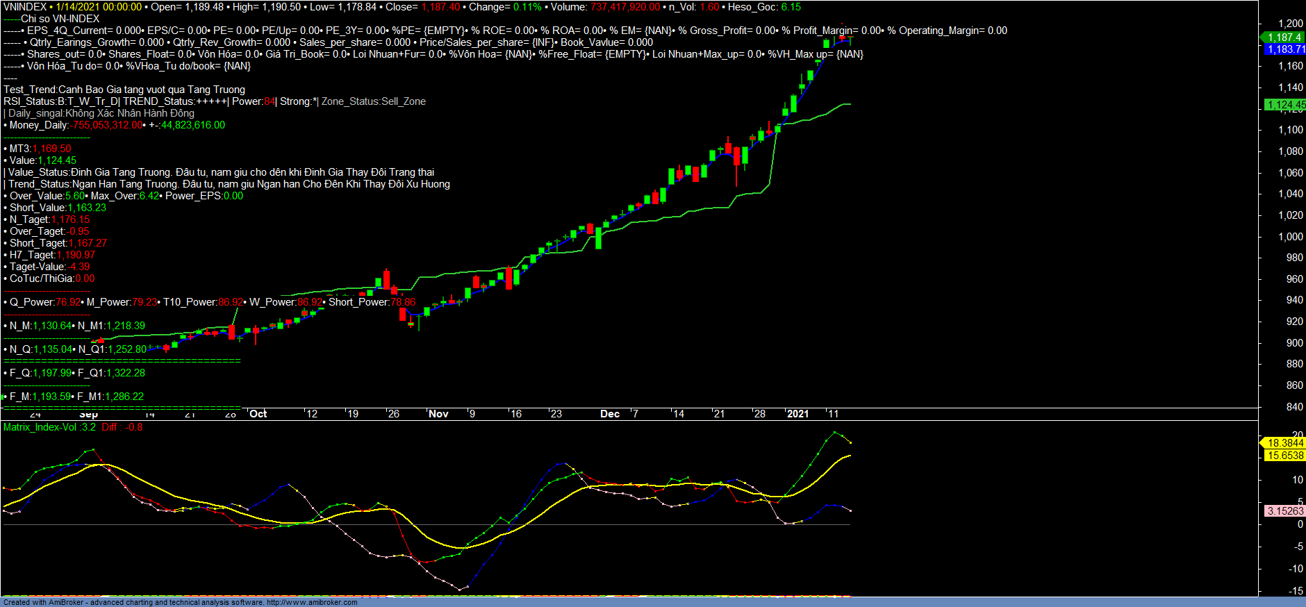
Task: Click the 1,200 level on price axis
Action: [1291, 24]
